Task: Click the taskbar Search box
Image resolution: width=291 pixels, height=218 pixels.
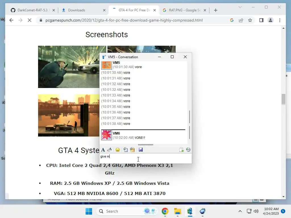Action: click(x=127, y=211)
